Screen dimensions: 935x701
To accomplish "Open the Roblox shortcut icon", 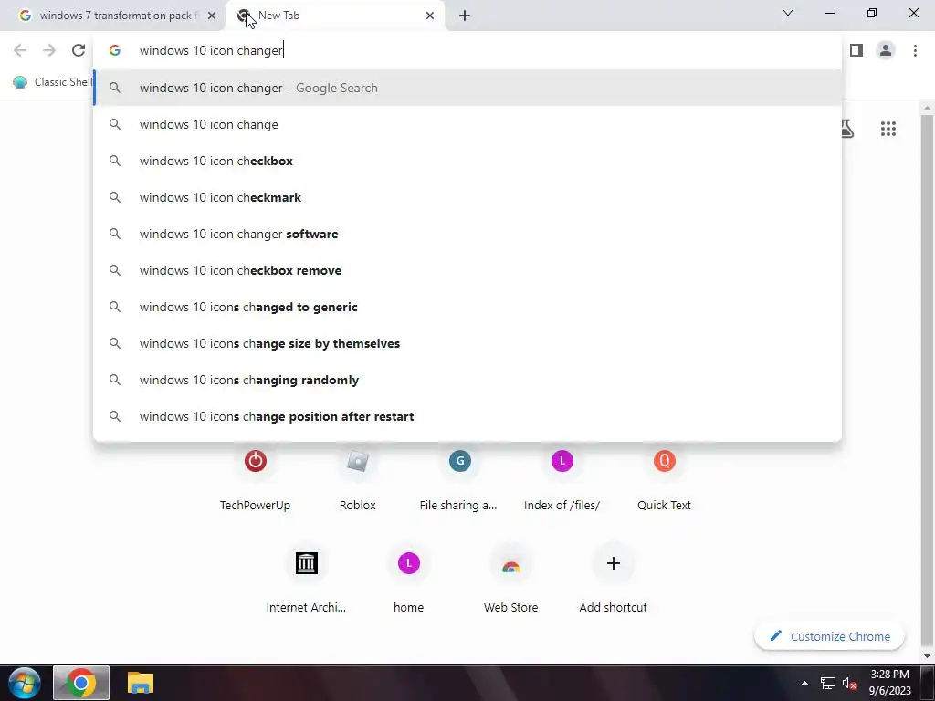I will pyautogui.click(x=358, y=461).
